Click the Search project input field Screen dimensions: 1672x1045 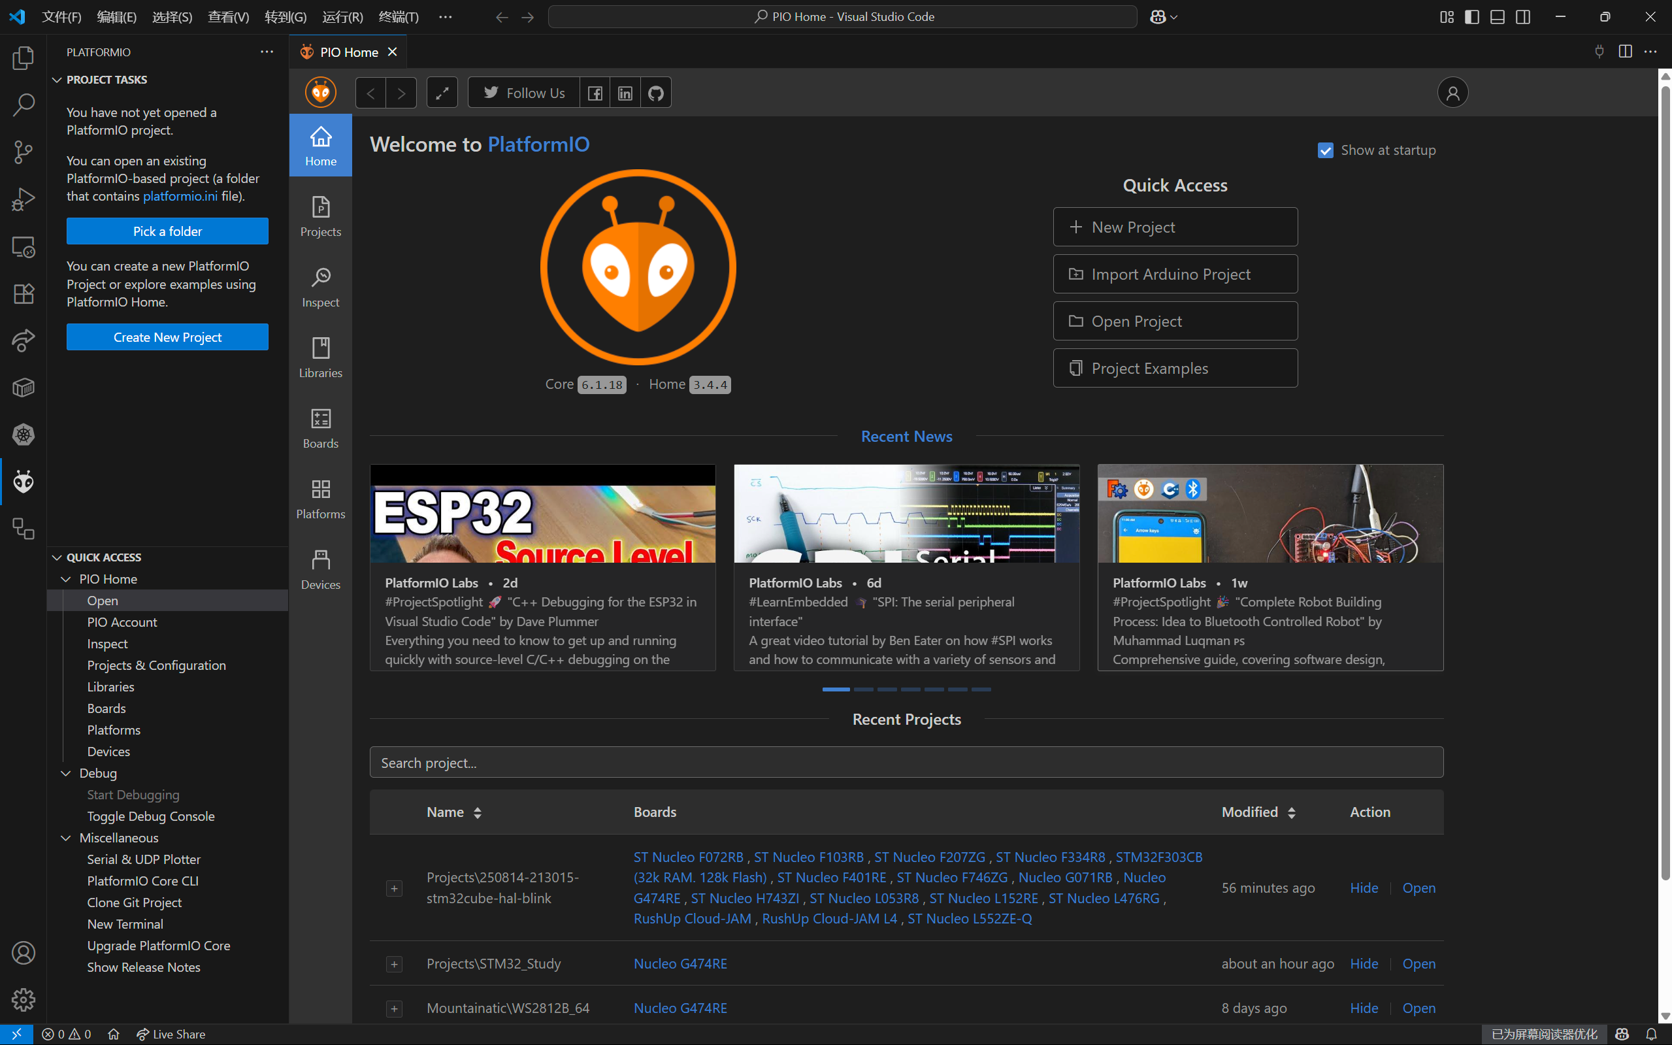pyautogui.click(x=906, y=762)
